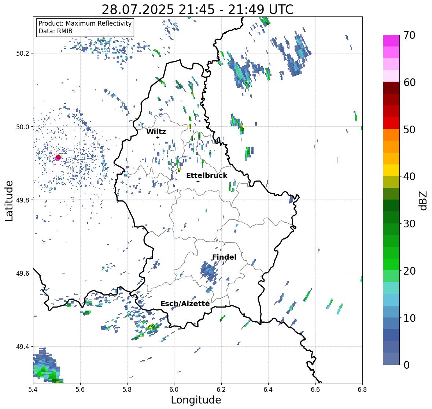Click the 'Product: Maximum Reflectivity' legend text
The width and height of the screenshot is (432, 409).
click(85, 23)
